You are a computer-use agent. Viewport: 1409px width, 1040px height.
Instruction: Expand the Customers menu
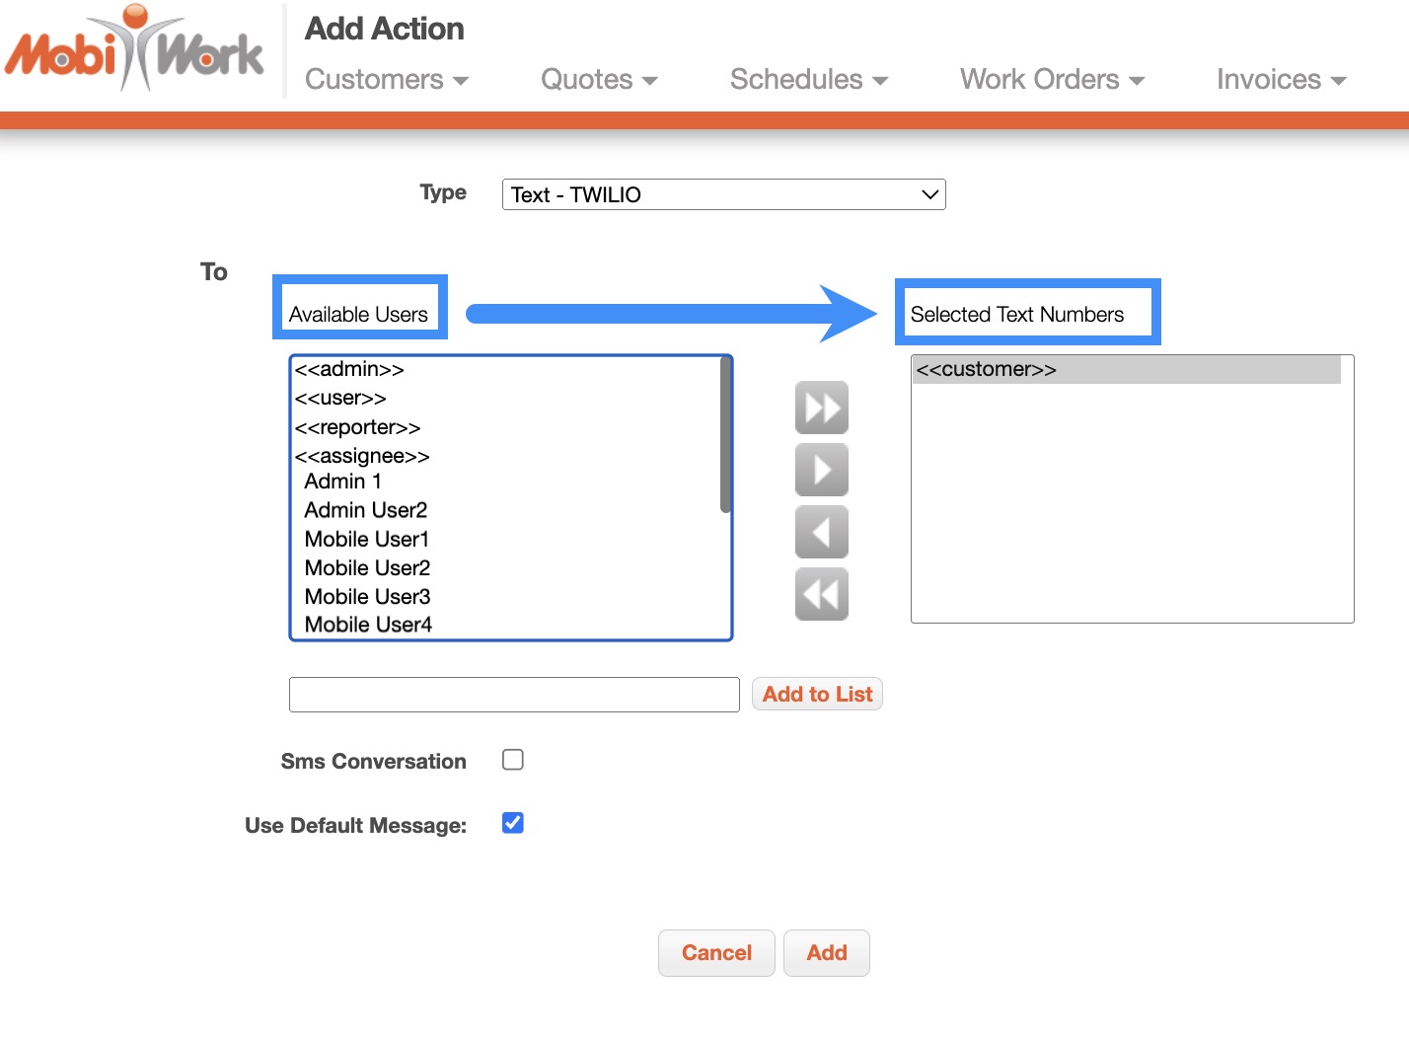386,80
